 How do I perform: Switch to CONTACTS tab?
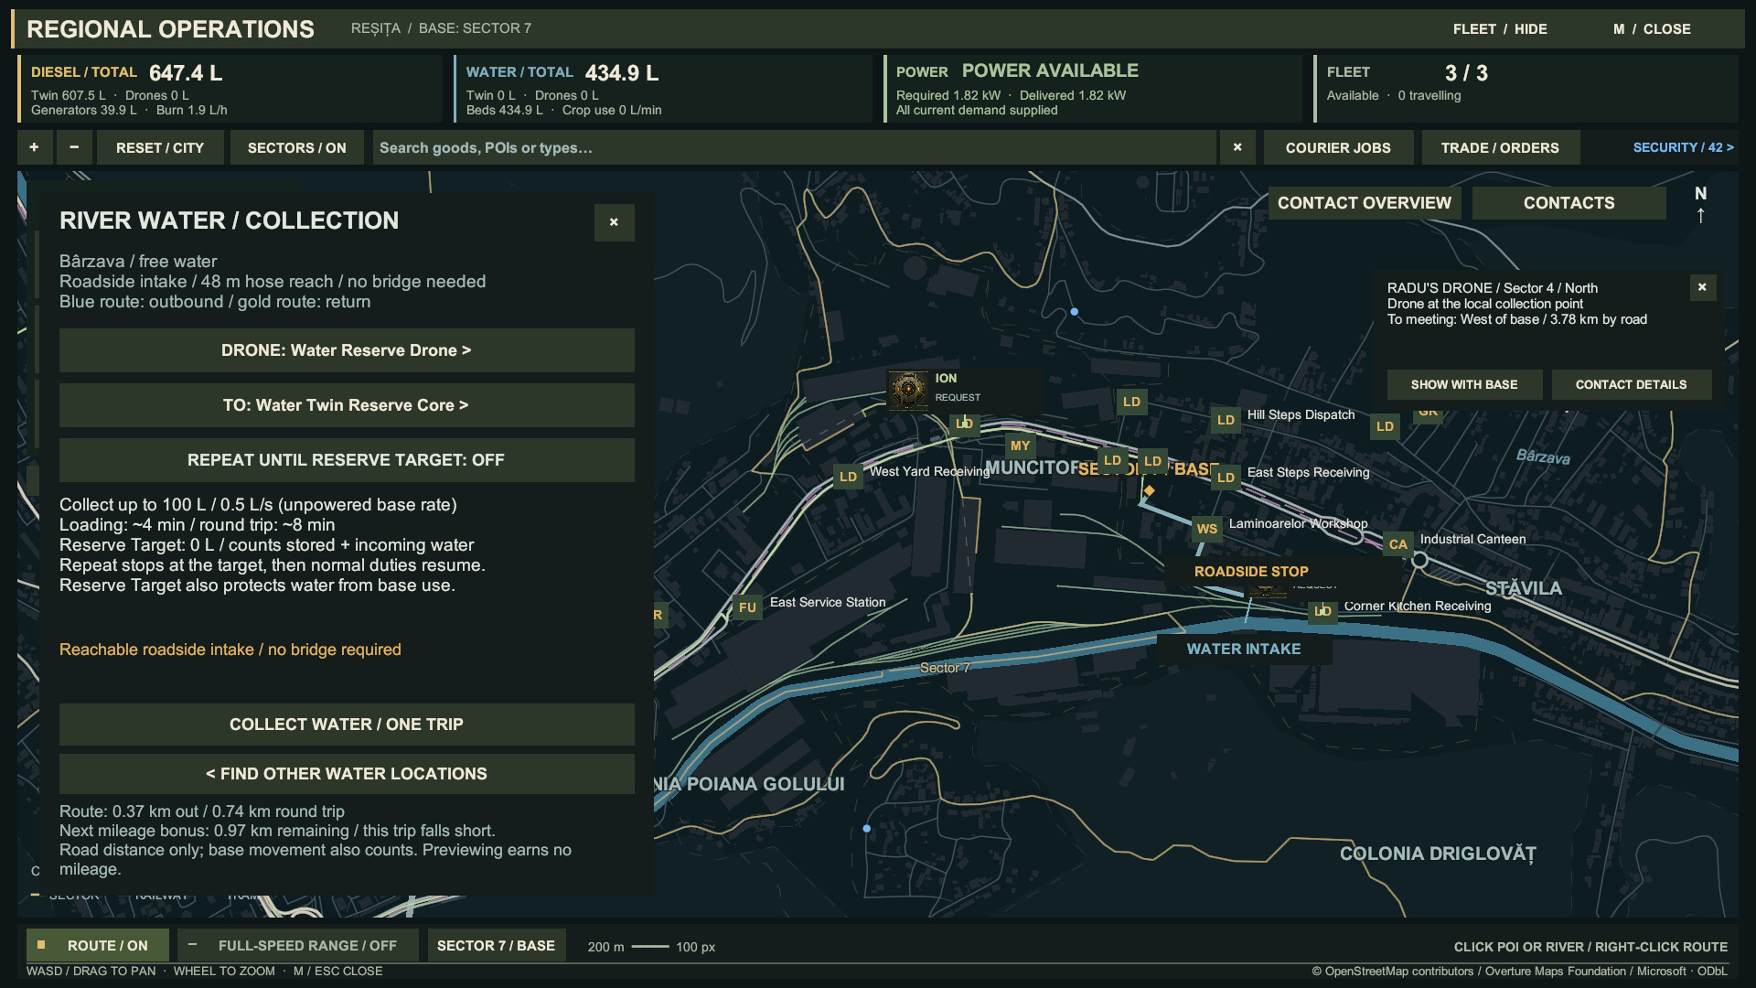click(1569, 203)
